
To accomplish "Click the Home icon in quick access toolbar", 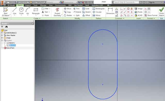I will click(x=28, y=2).
